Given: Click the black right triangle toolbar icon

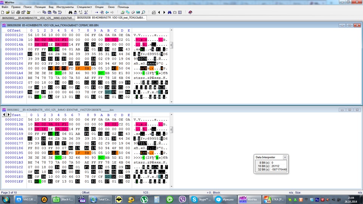Looking at the screenshot, I should click(x=164, y=12).
